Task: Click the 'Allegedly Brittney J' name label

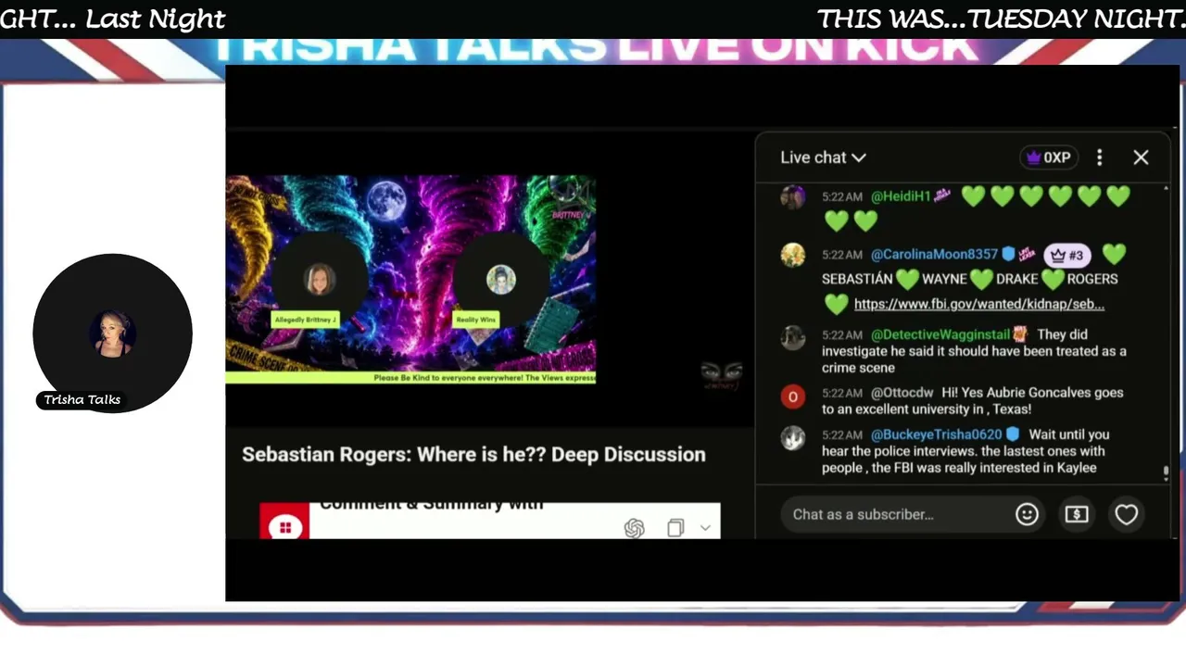Action: coord(305,320)
